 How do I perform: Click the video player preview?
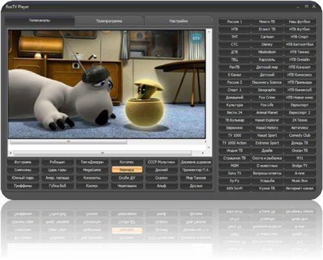[x=107, y=84]
